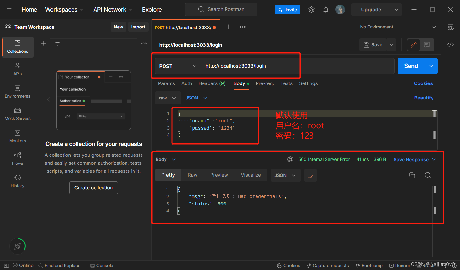Screen dimensions: 460x270
Task: Expand the response Body dropdown
Action: point(165,159)
